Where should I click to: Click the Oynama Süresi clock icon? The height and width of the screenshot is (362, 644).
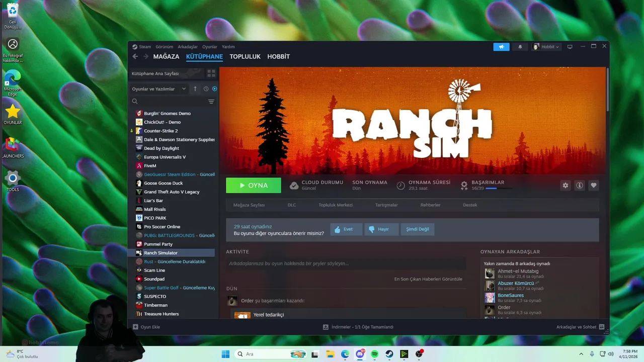[400, 186]
